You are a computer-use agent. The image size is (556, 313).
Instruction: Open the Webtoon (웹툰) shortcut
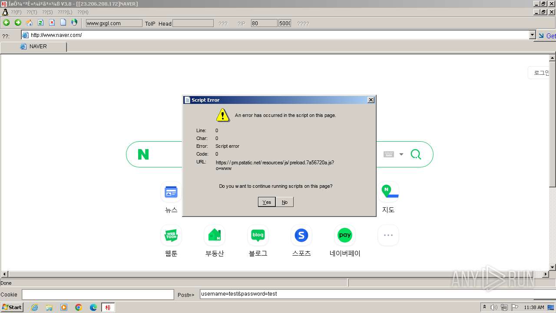[x=171, y=242]
